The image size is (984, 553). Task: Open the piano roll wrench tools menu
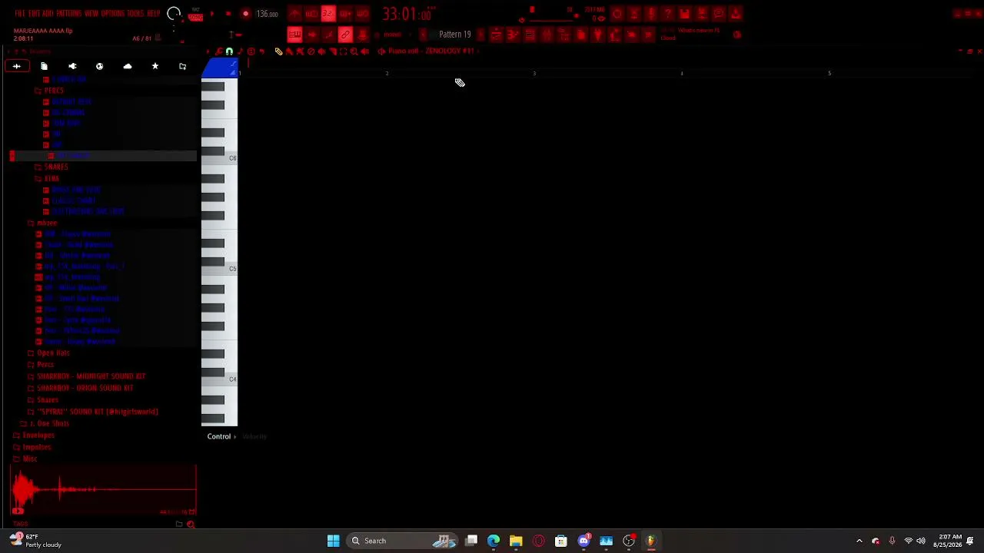(x=219, y=51)
